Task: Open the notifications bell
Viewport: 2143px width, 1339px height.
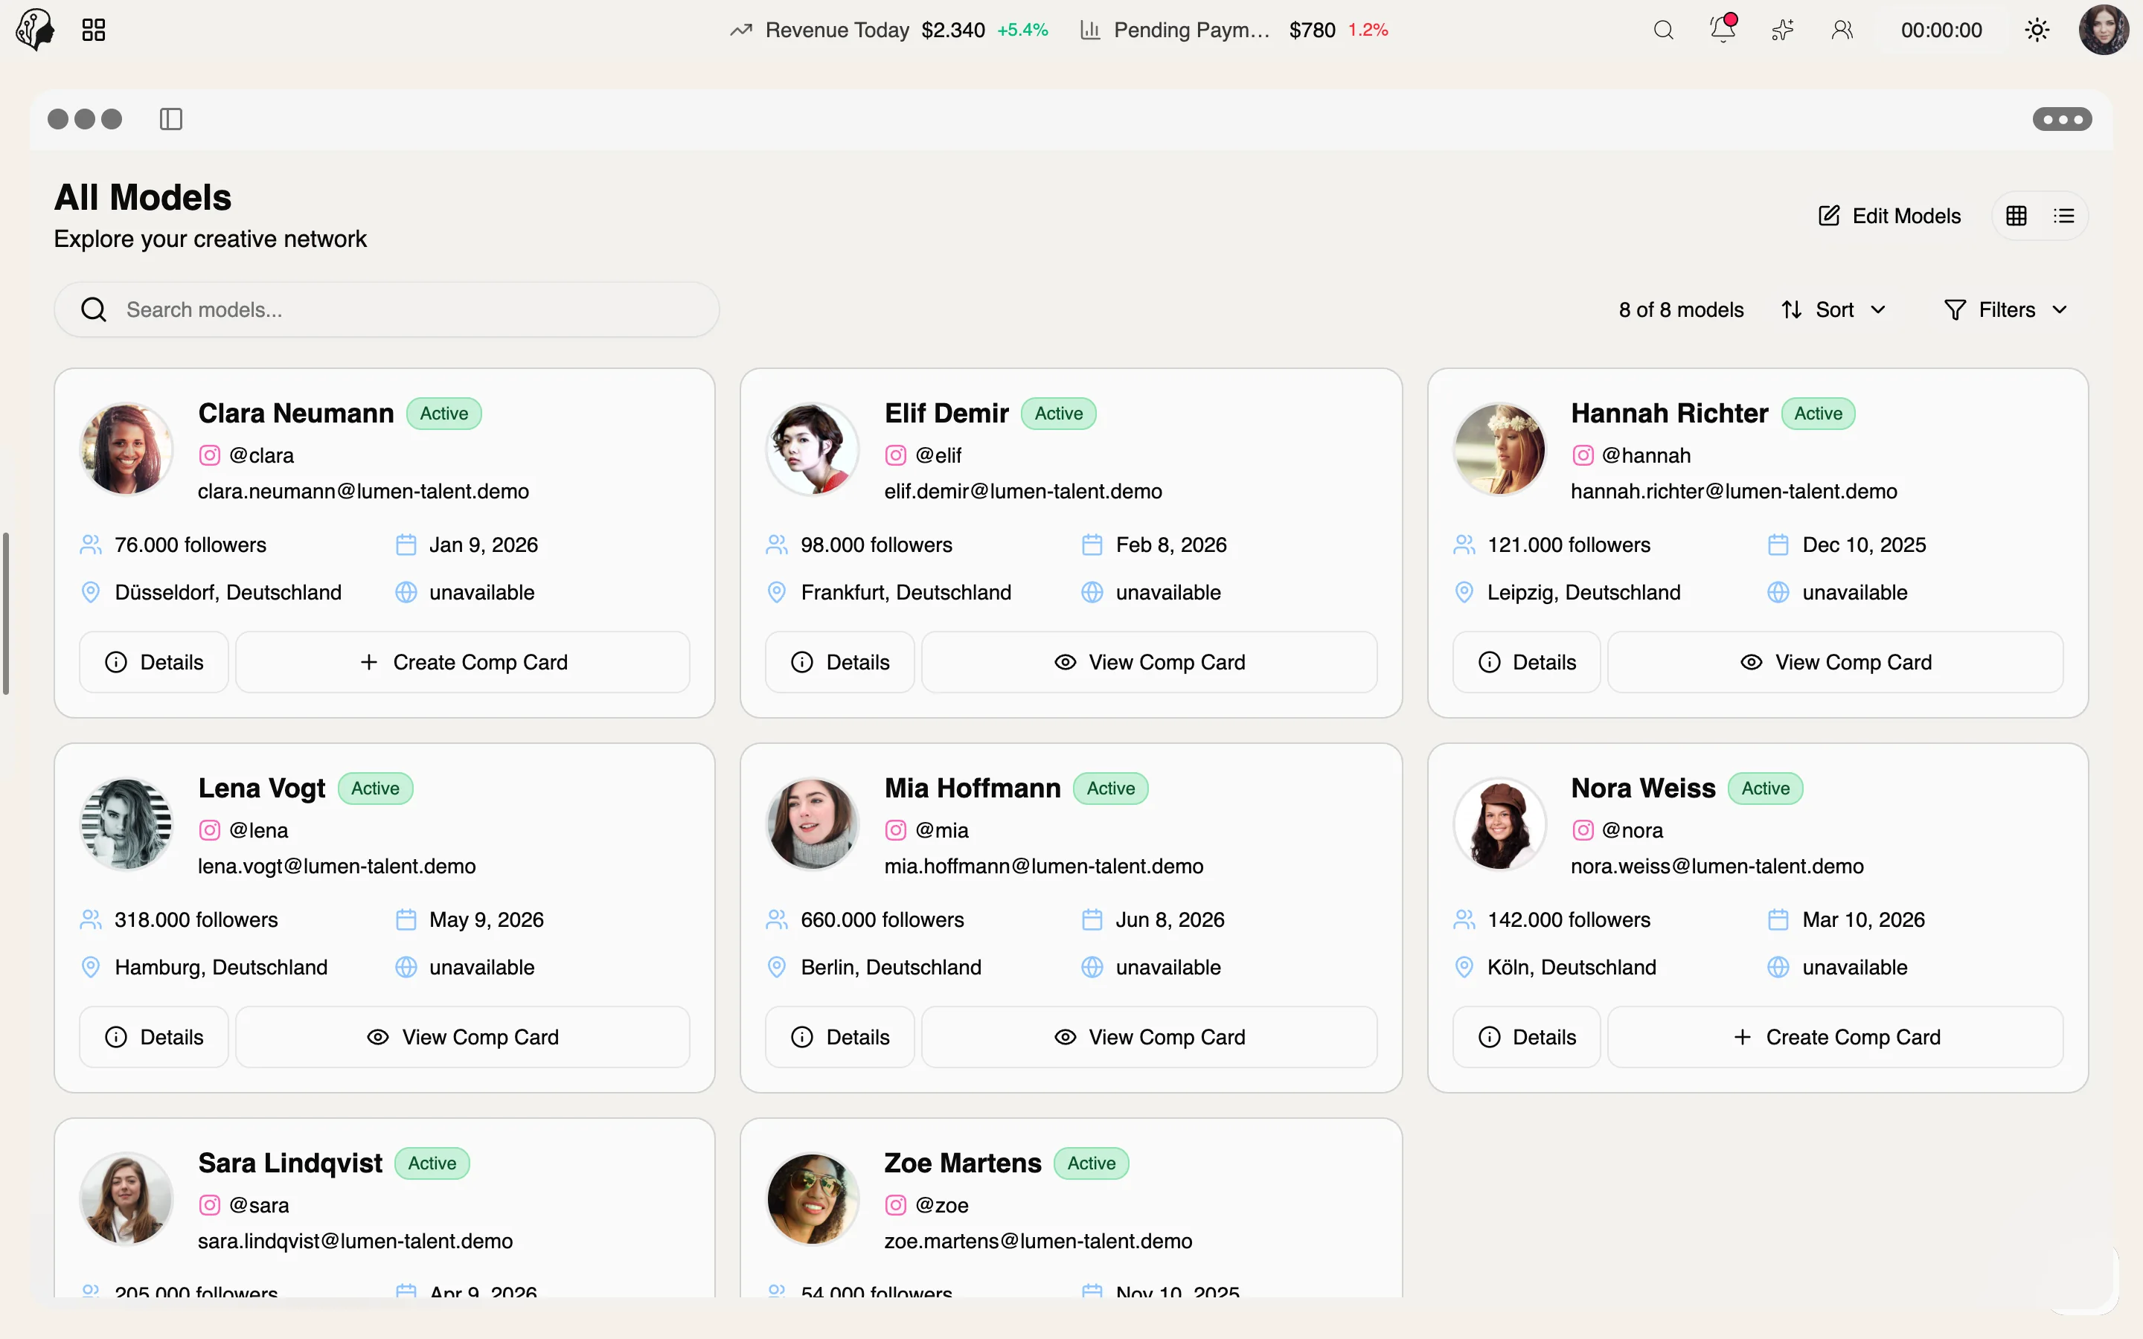Action: [1723, 28]
